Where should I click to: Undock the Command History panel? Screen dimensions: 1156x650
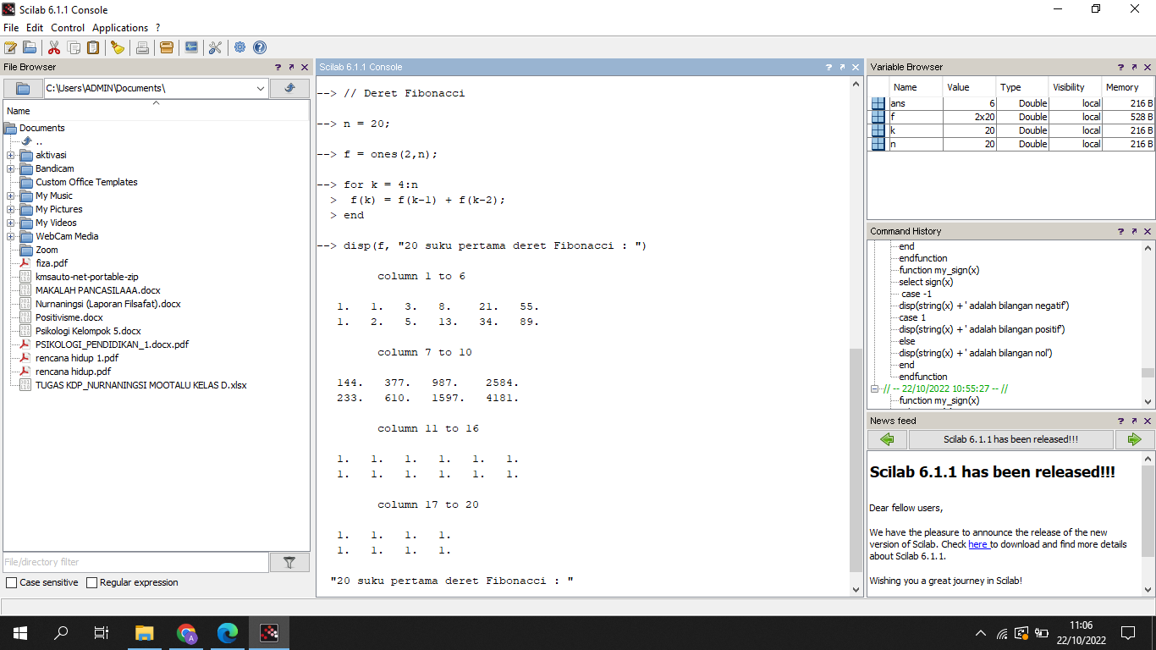(1134, 231)
